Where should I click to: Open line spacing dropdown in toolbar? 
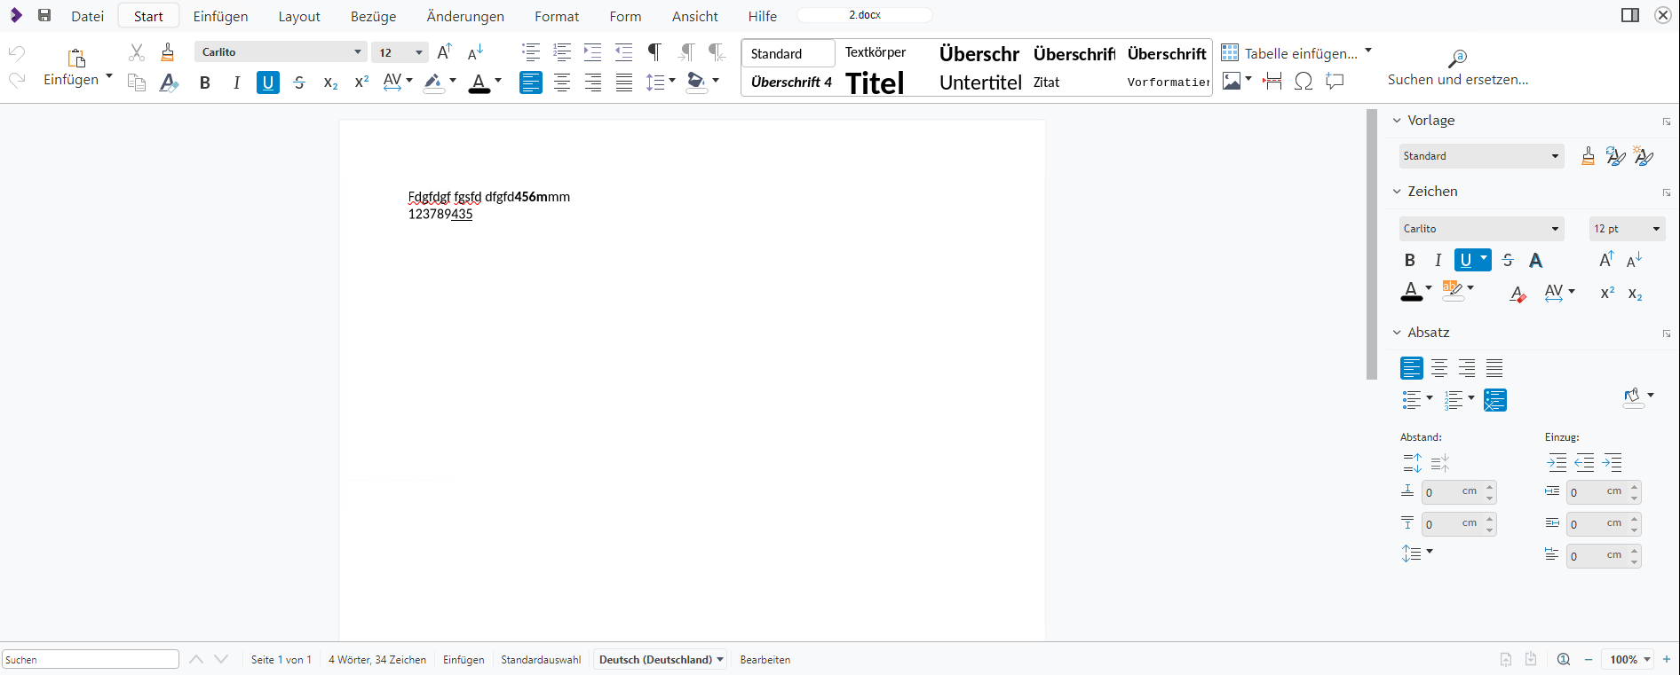pos(671,81)
